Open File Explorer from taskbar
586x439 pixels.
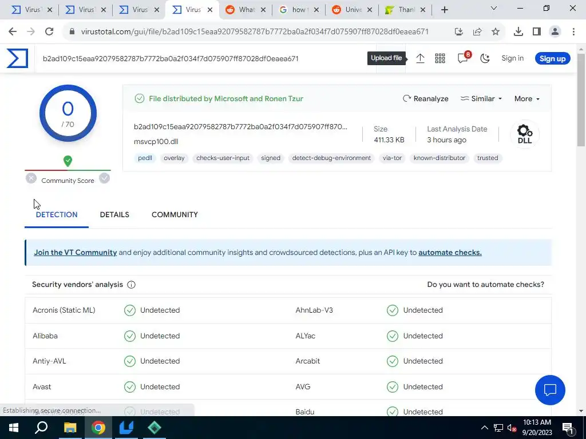70,428
